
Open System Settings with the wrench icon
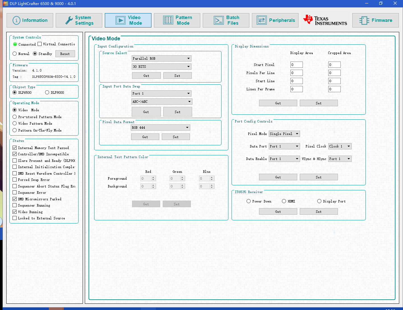pos(79,20)
